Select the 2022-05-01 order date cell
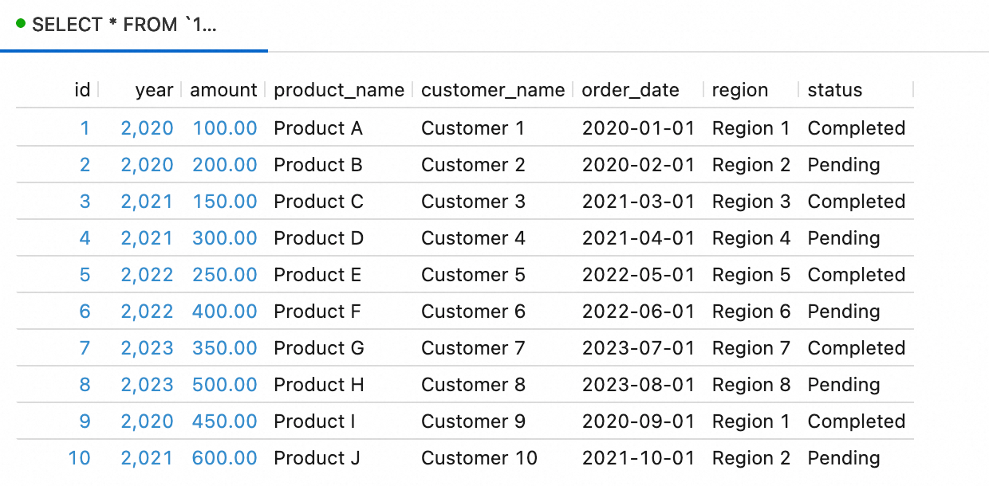Viewport: 989px width, 486px height. click(638, 275)
